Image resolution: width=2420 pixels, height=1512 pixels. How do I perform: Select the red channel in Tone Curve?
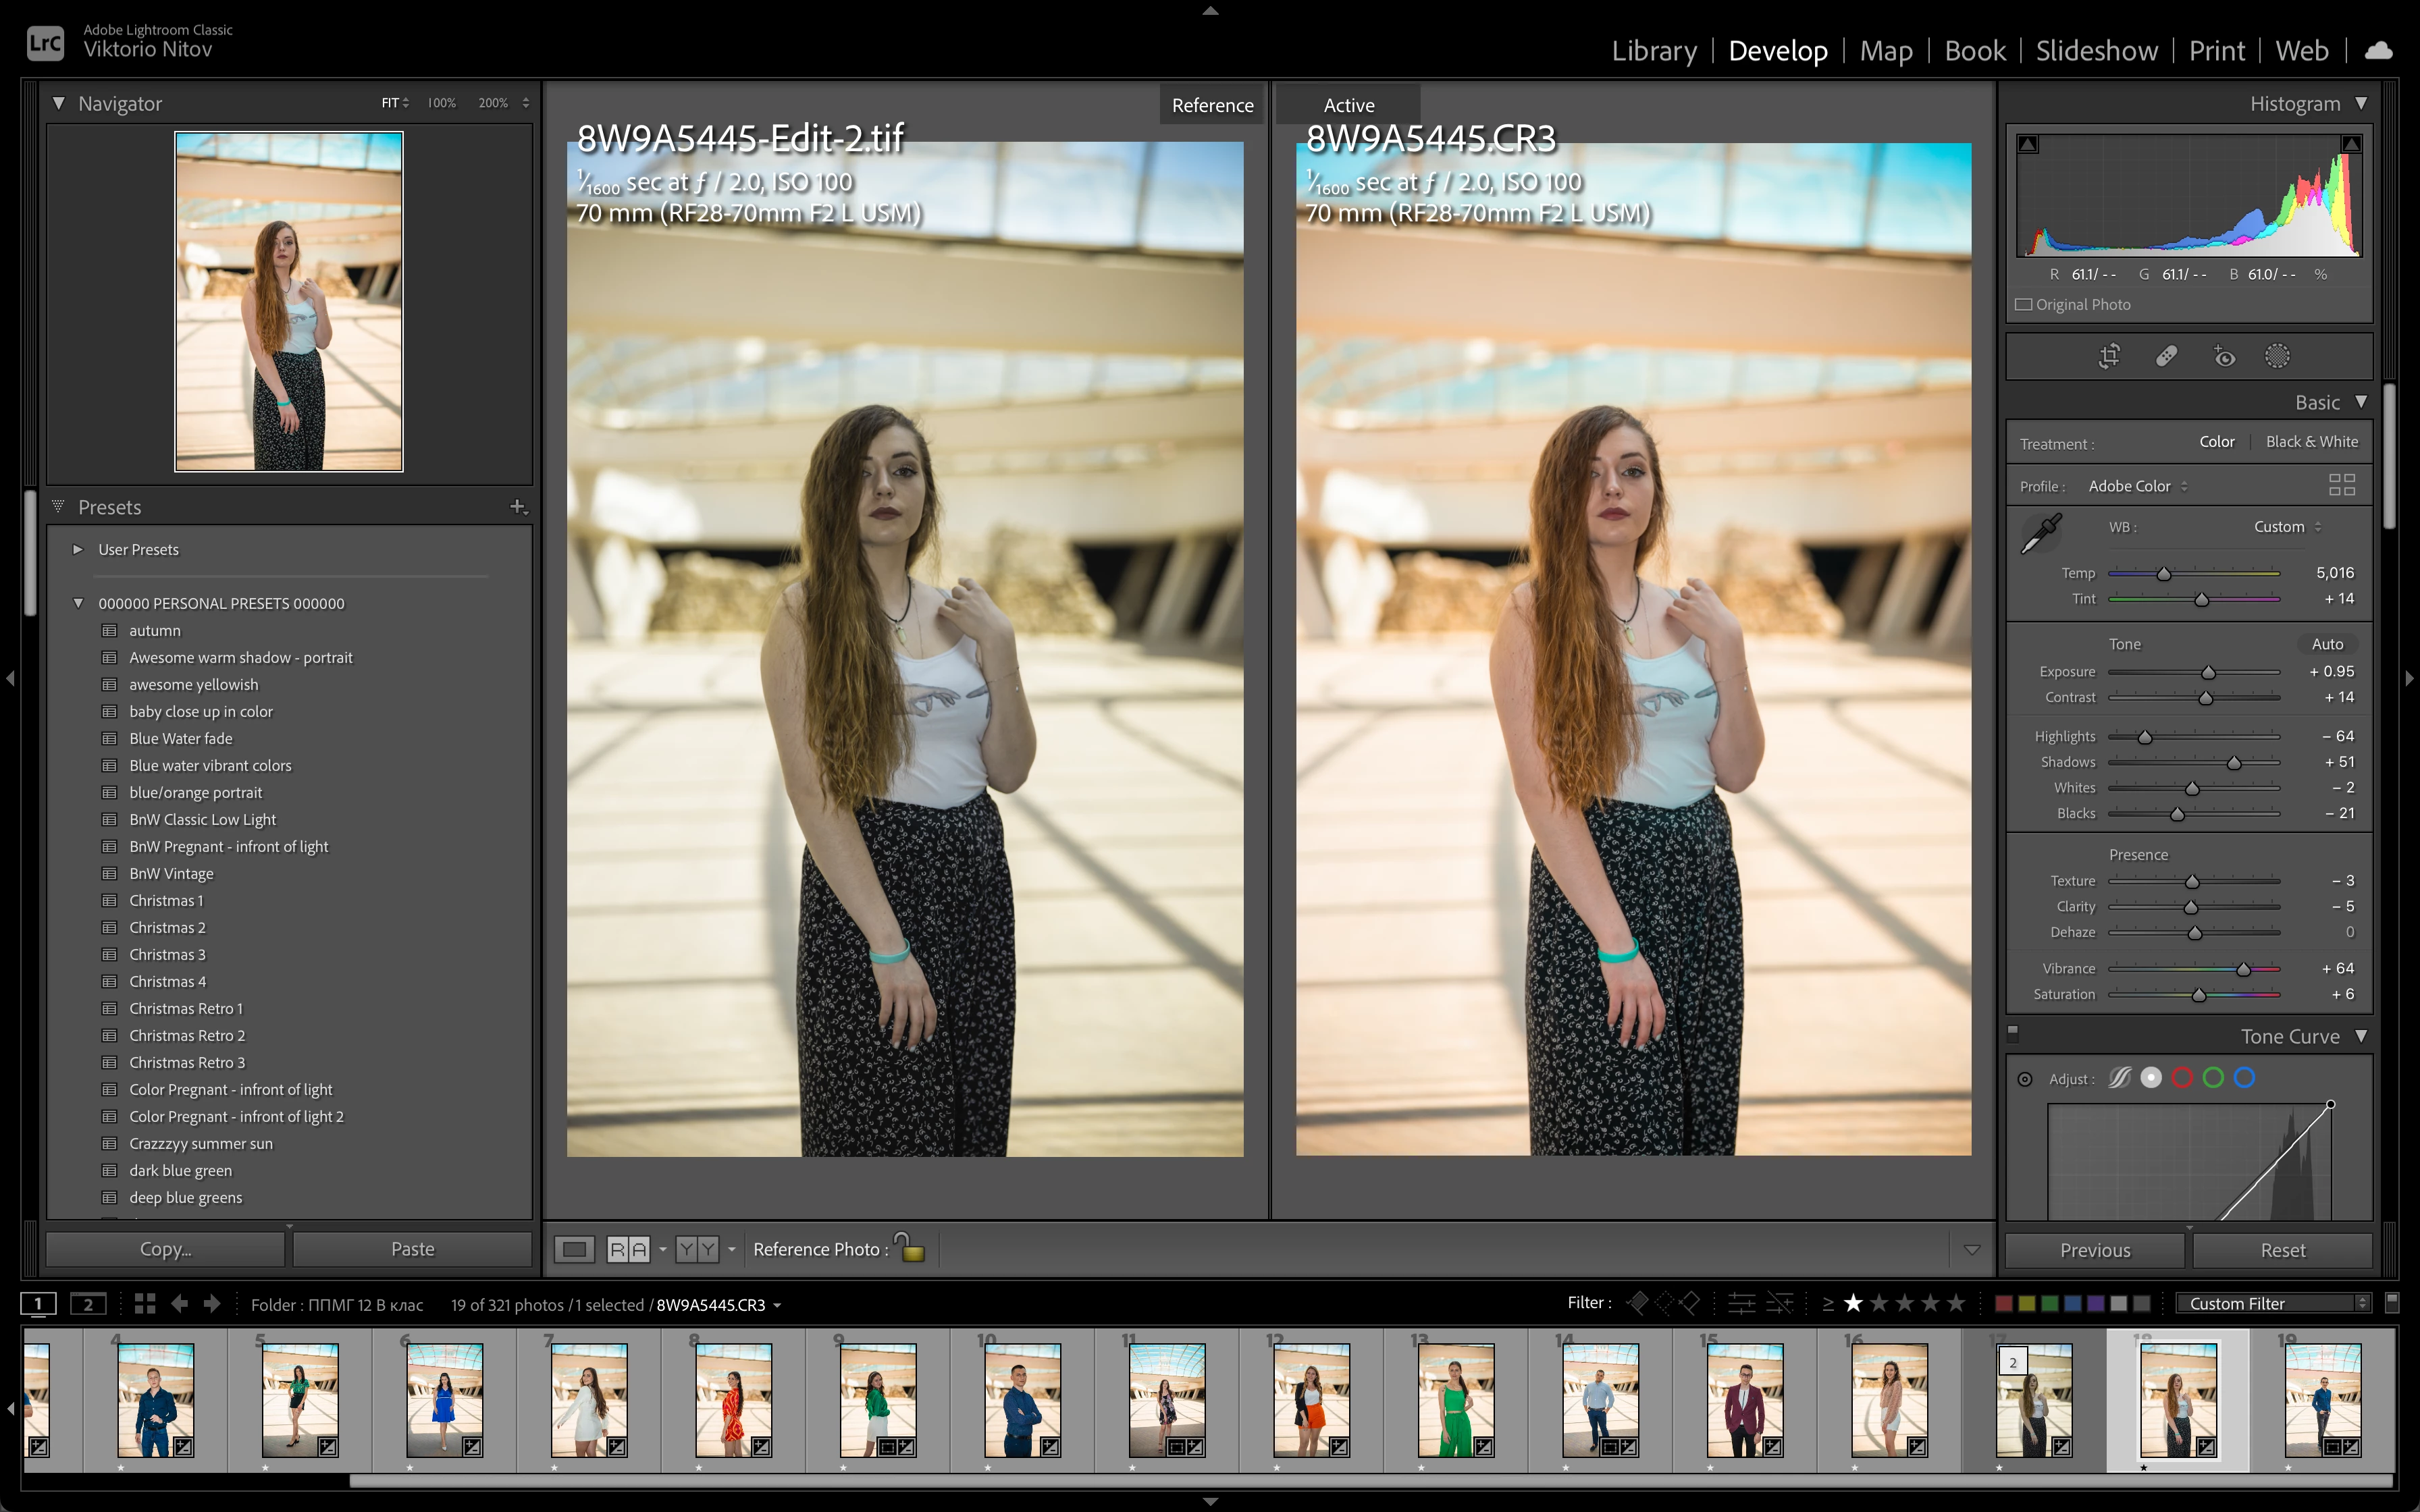[x=2182, y=1078]
